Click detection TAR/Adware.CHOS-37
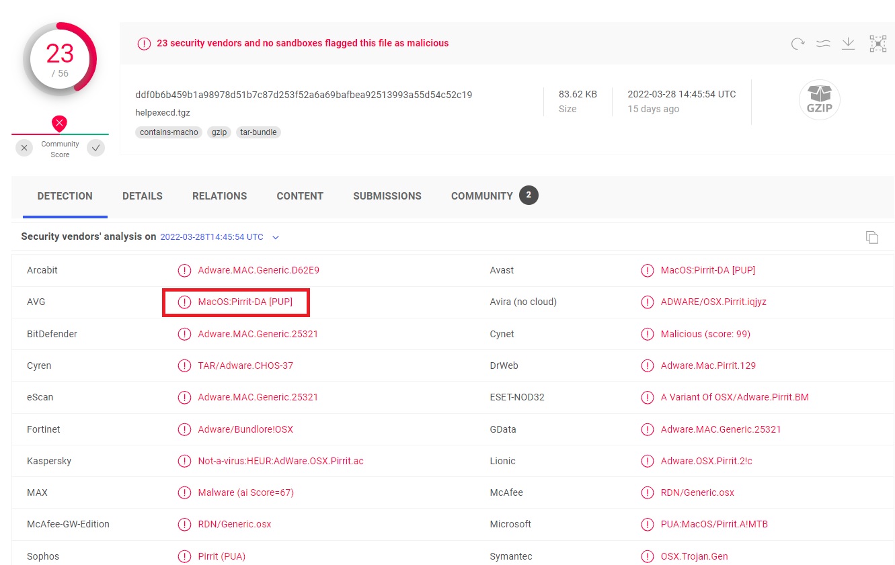 [x=245, y=365]
